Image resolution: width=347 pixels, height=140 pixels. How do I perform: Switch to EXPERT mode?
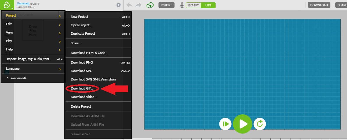[193, 5]
